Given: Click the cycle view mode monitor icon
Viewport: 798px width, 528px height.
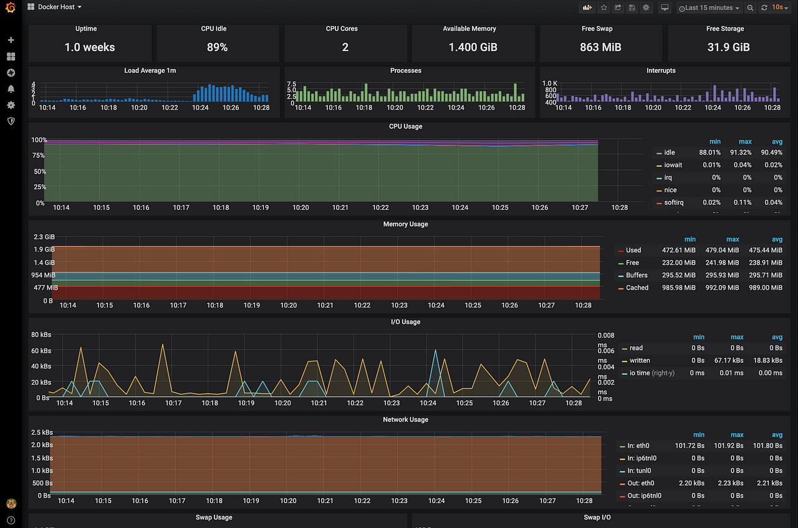Looking at the screenshot, I should coord(665,7).
